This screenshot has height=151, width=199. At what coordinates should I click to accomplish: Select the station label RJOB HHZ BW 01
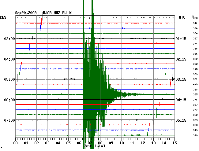[x=58, y=13]
